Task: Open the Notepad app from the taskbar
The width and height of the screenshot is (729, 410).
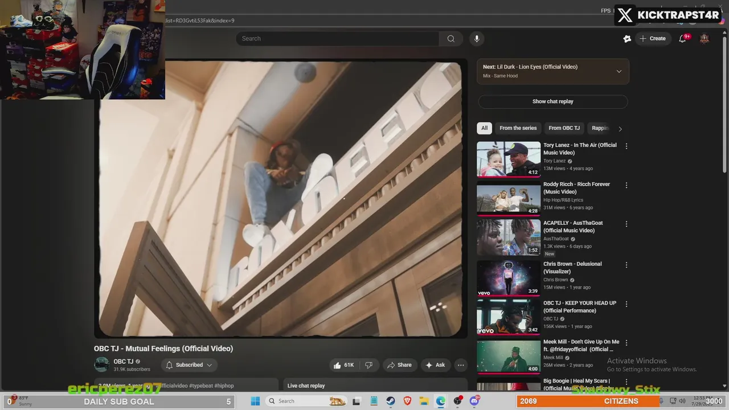Action: pos(374,401)
